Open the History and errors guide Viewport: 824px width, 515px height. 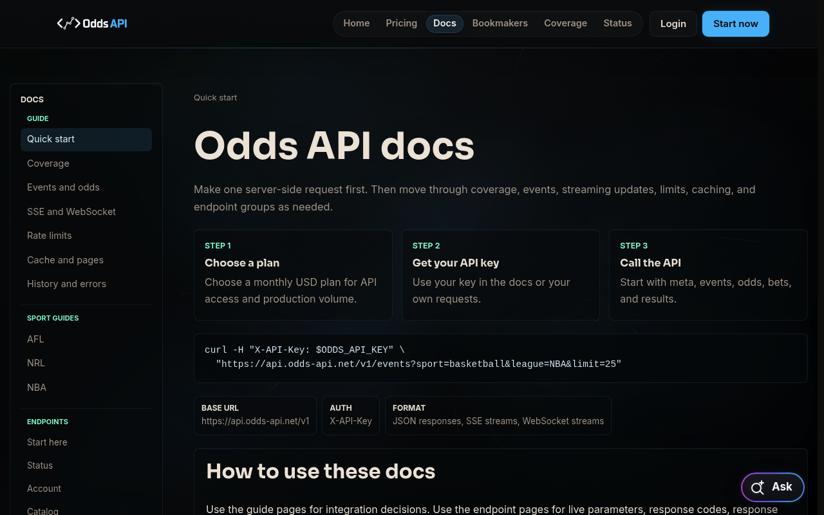(86, 284)
